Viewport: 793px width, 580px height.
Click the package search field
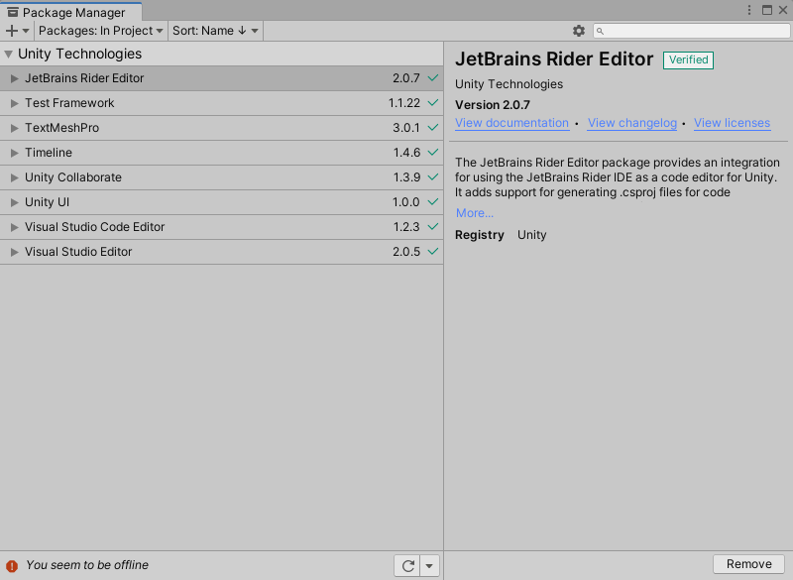point(691,31)
